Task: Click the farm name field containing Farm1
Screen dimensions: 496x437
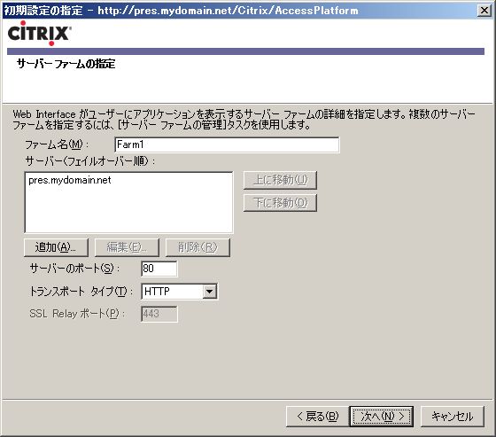Action: [227, 144]
